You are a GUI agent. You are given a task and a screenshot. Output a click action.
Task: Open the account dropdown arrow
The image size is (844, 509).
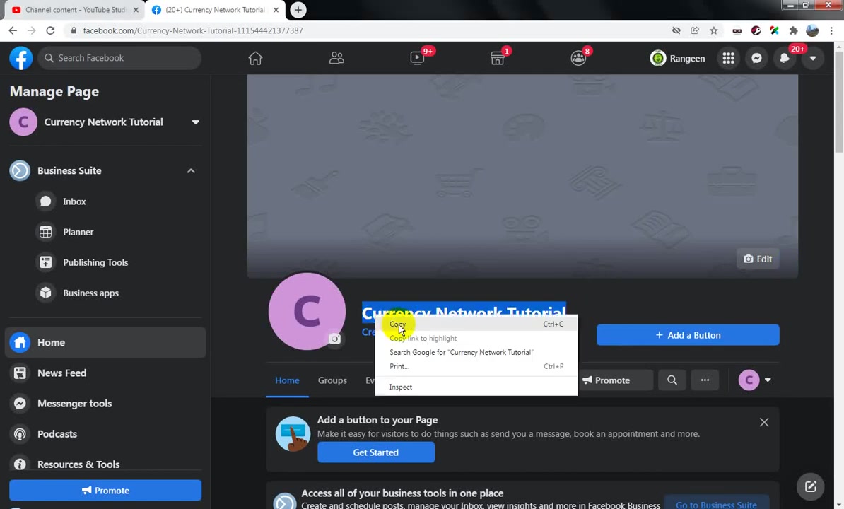pos(813,58)
